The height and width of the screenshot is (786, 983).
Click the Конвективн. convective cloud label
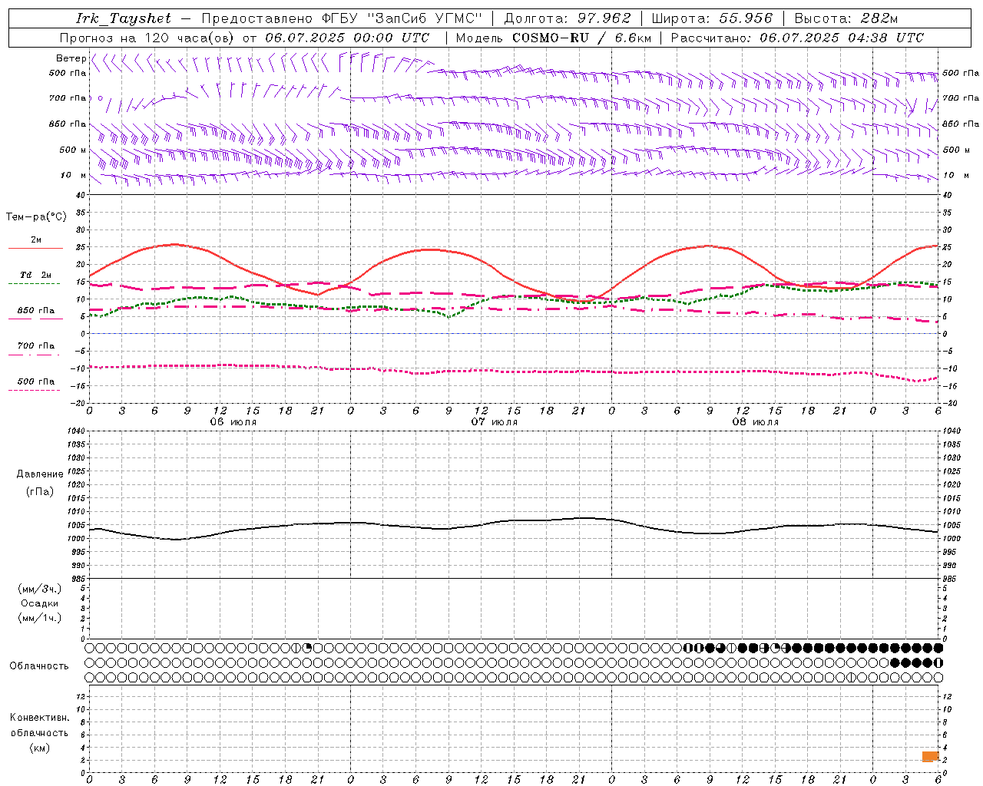pyautogui.click(x=39, y=718)
